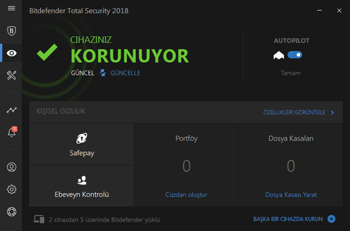Select the eye privacy section icon
Viewport: 350px width, 231px height.
11,53
